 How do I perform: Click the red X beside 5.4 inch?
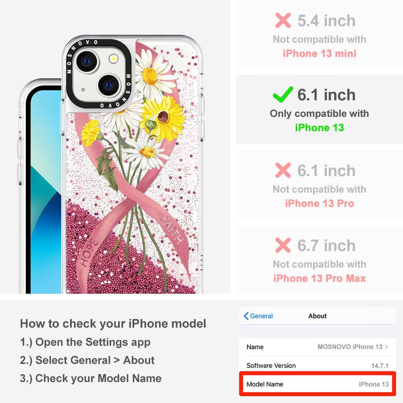tap(283, 20)
